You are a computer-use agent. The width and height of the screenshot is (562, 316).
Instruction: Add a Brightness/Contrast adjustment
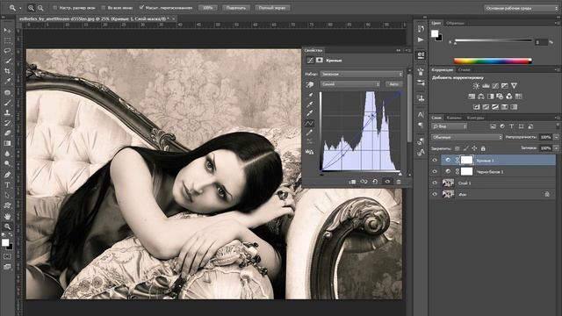[476, 86]
